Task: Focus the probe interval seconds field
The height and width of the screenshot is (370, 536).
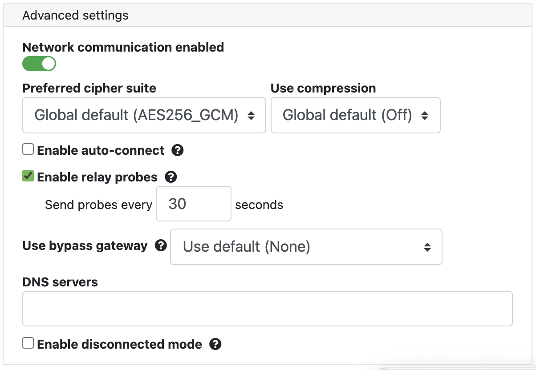Action: 193,204
